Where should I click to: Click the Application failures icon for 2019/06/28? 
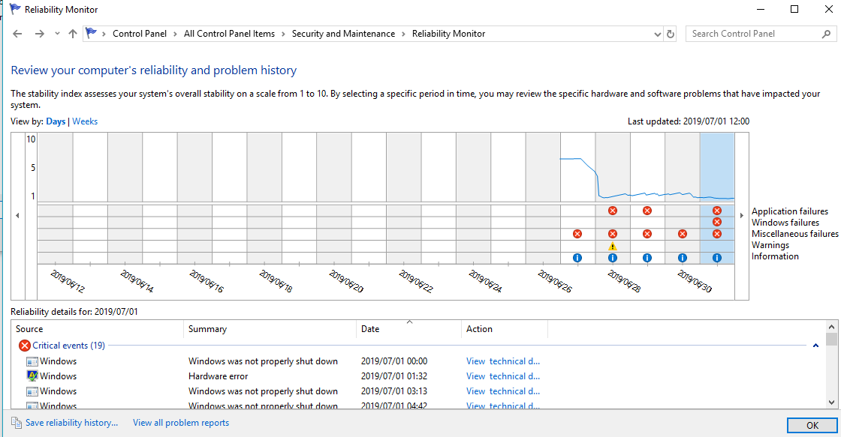click(613, 211)
